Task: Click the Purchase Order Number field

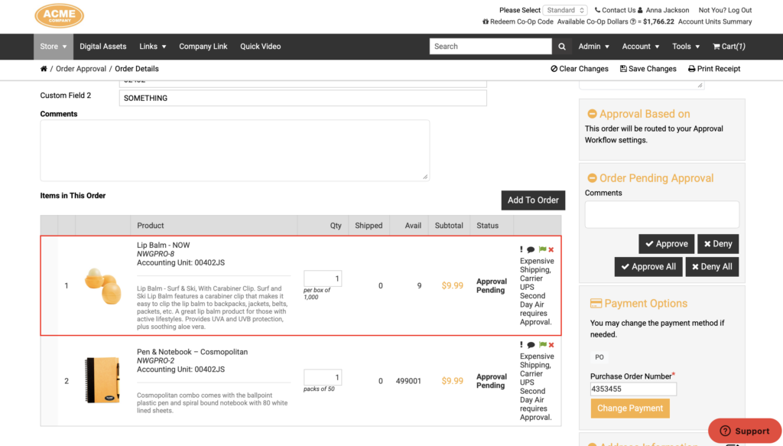Action: (x=633, y=389)
